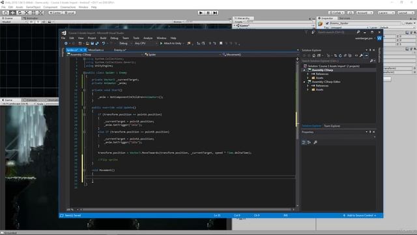Click Unity Play button
Screen dimensions: 417x235
[x=201, y=13]
